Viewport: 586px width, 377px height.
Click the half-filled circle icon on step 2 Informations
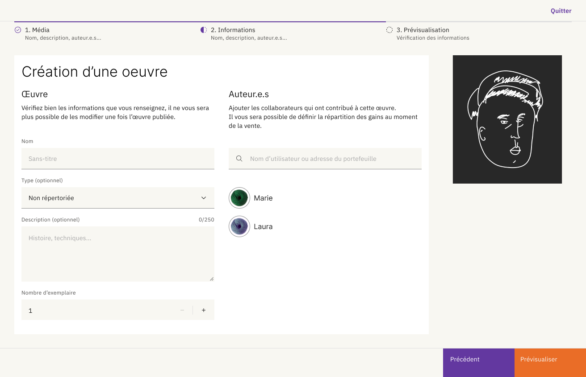[x=204, y=30]
